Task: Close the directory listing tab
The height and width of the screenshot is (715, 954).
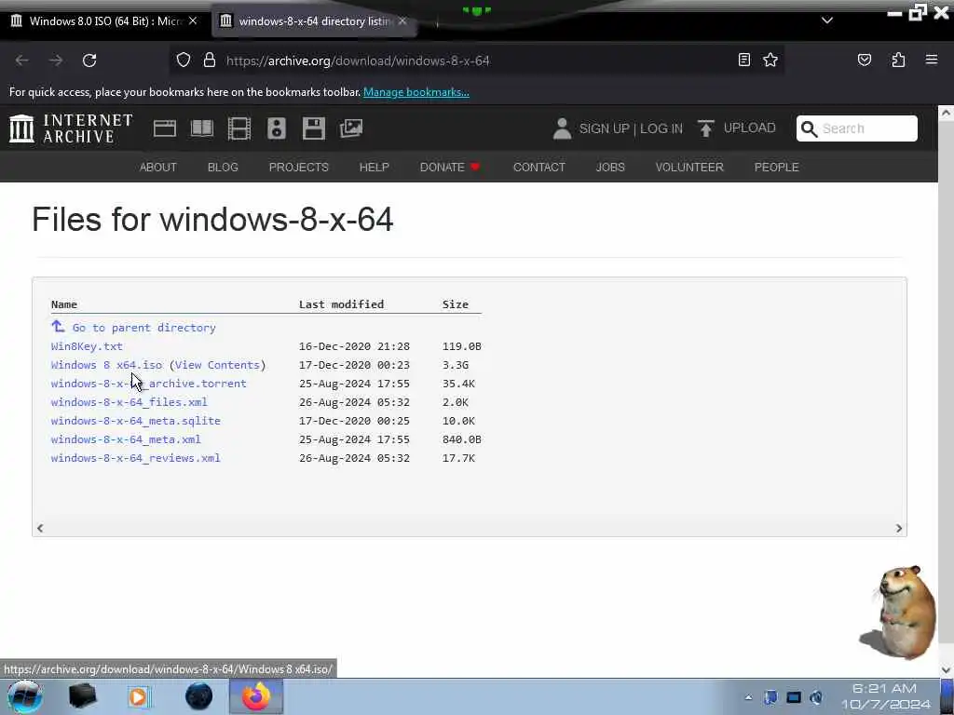Action: 402,20
